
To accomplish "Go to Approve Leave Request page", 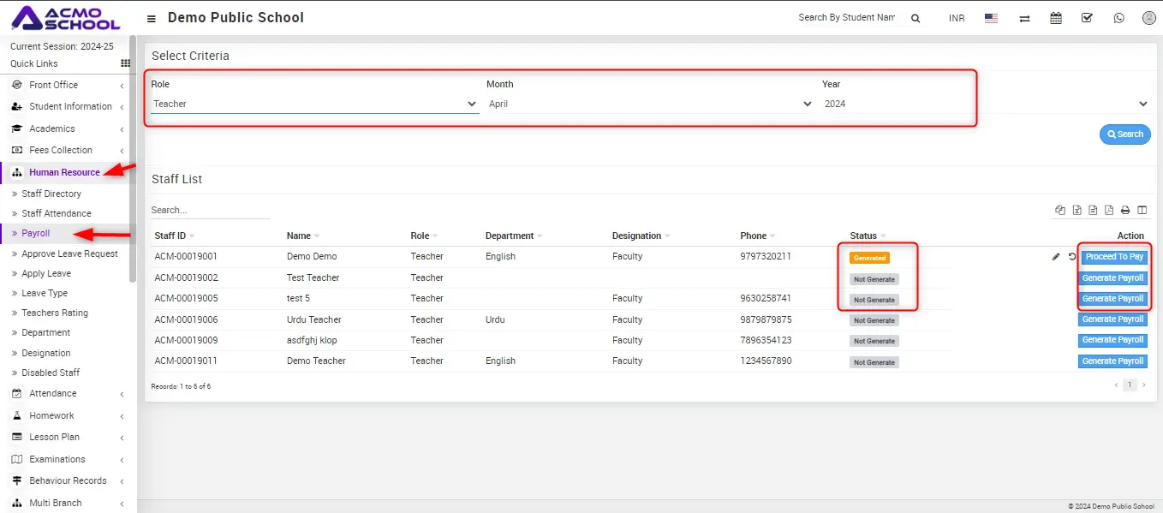I will pos(69,254).
